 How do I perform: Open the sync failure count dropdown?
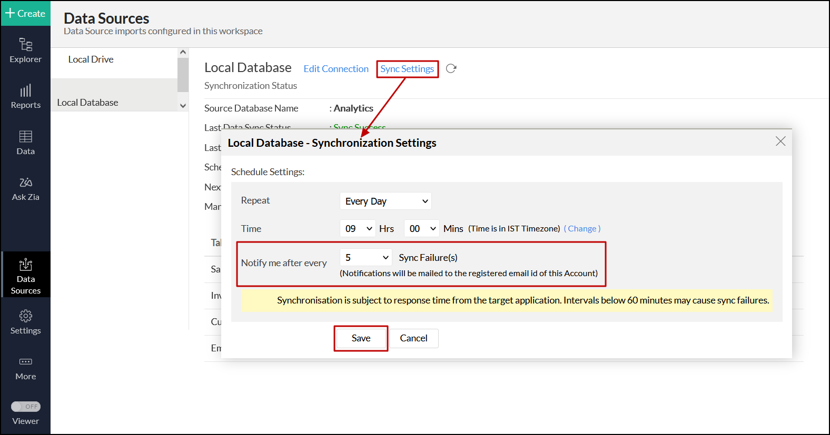point(366,258)
